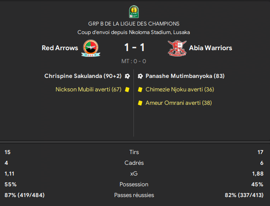Screen dimensions: 270x206
Task: Click the goal ball icon beside Chrispine Sakulanda
Action: pyautogui.click(x=127, y=76)
